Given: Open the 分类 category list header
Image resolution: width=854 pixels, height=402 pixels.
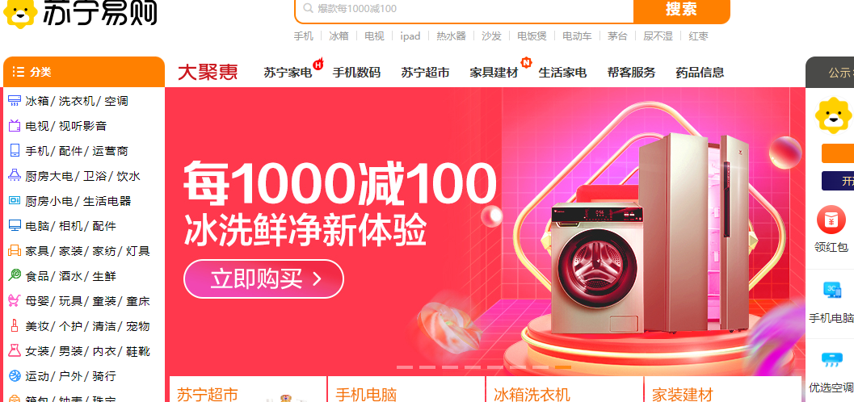Looking at the screenshot, I should click(x=84, y=72).
